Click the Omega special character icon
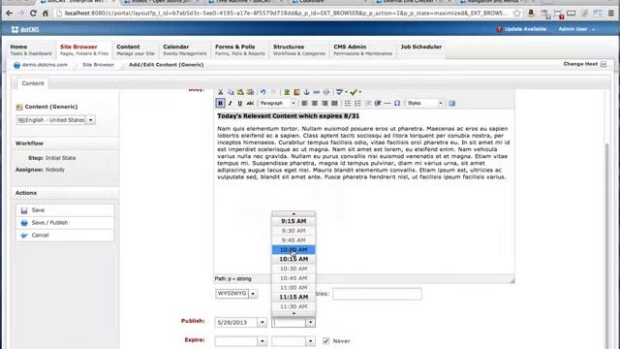 point(397,104)
